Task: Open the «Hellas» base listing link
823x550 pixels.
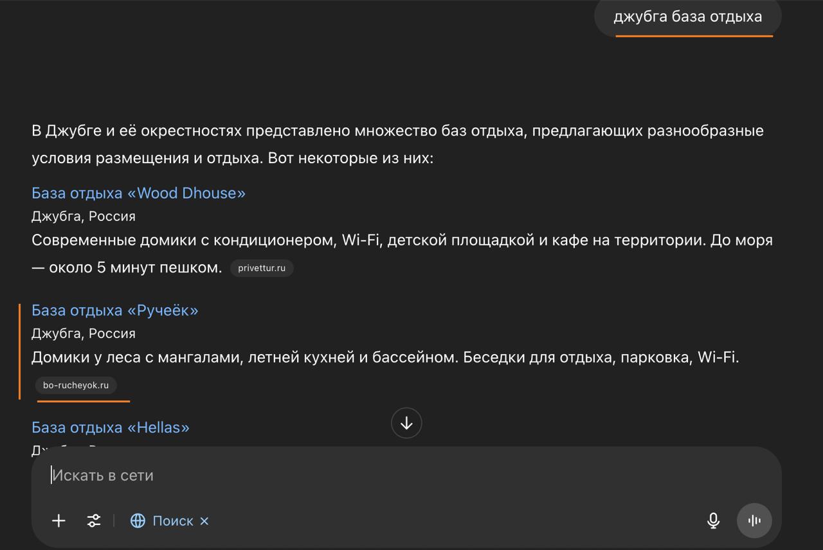Action: coord(111,427)
